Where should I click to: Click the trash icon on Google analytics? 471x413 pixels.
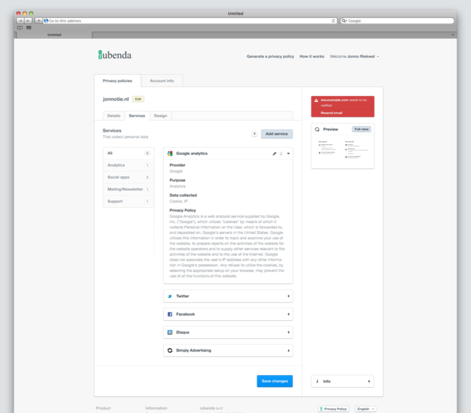281,154
